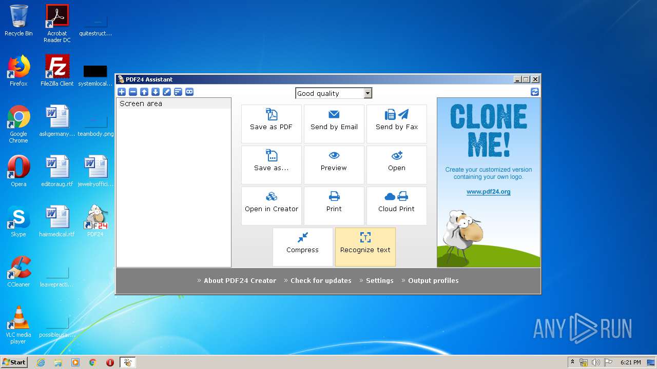Click Recognize text
The height and width of the screenshot is (369, 657).
tap(365, 247)
